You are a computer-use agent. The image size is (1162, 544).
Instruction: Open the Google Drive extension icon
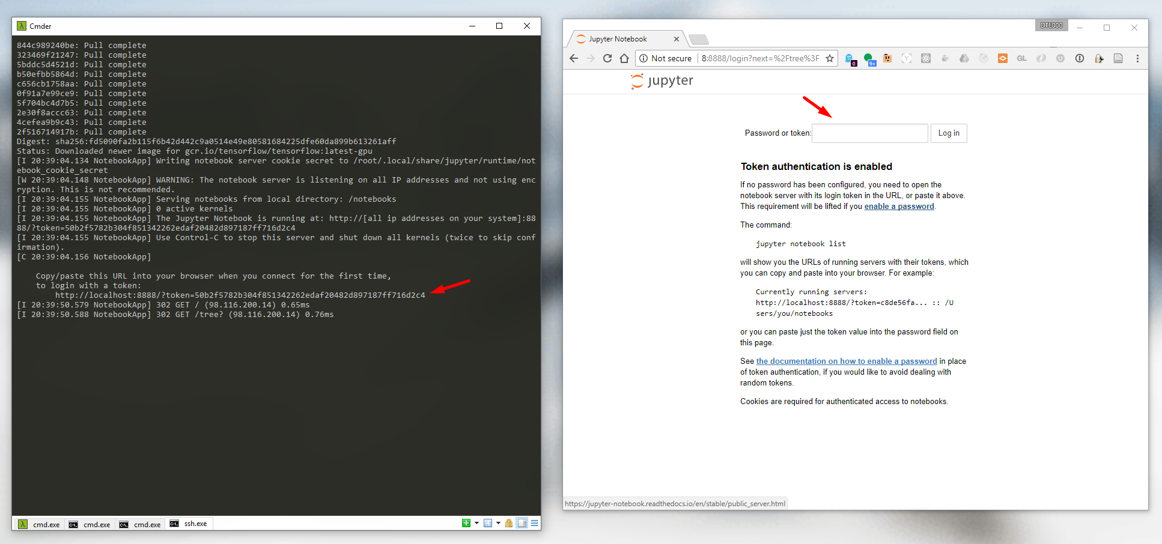965,58
